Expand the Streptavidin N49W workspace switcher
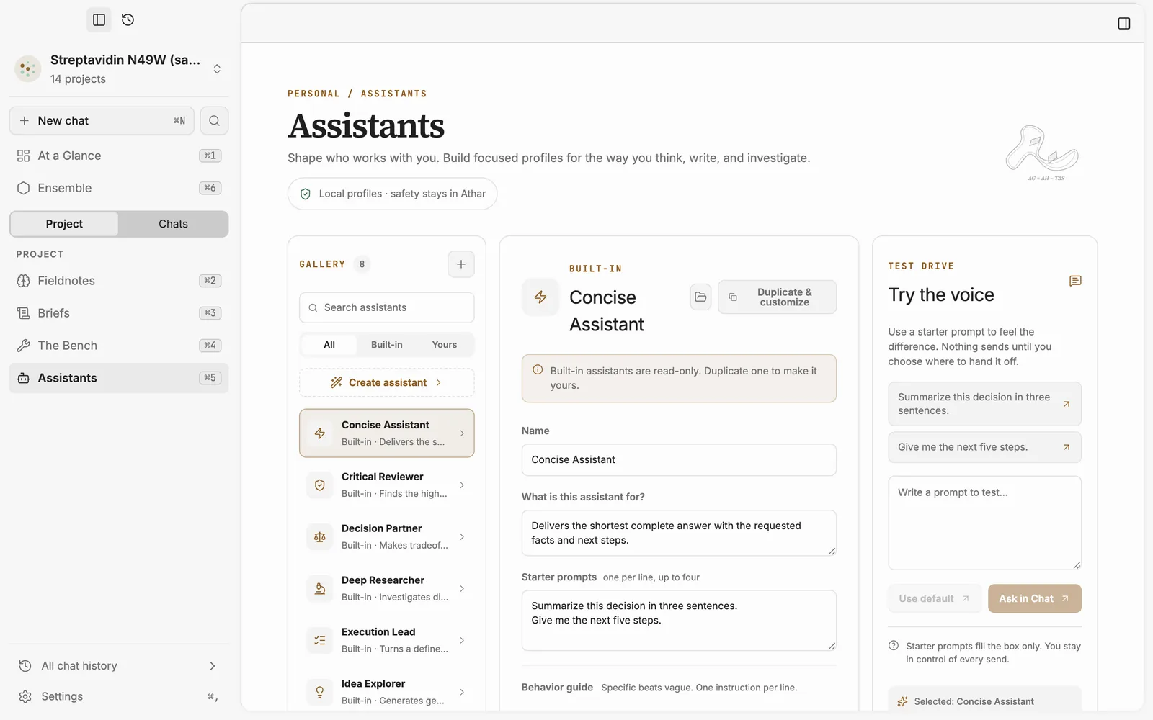 click(217, 69)
